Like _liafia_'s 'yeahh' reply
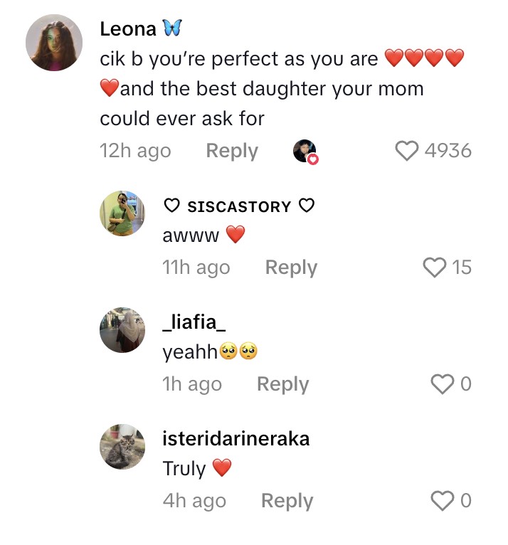 coord(443,384)
